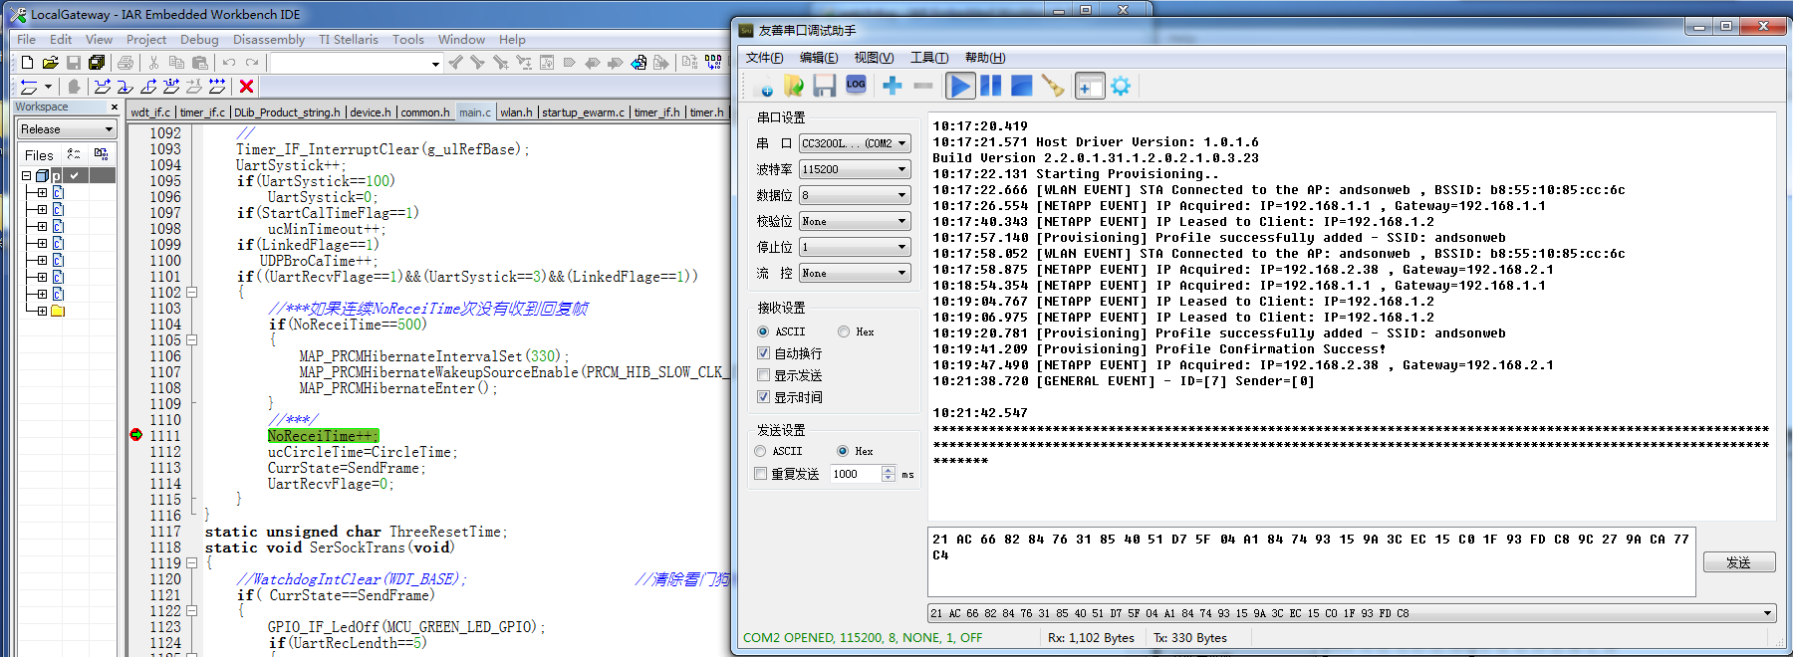Open the 停止位 dropdown showing 1
The width and height of the screenshot is (1793, 657).
point(855,247)
